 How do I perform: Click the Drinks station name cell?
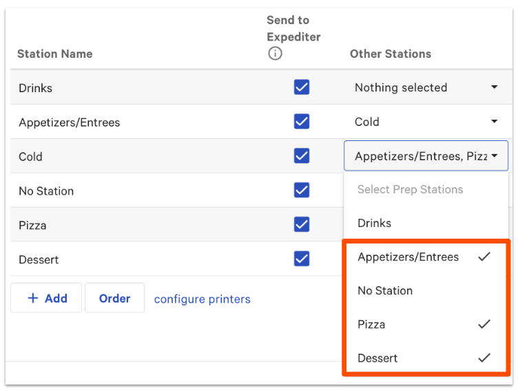click(36, 88)
